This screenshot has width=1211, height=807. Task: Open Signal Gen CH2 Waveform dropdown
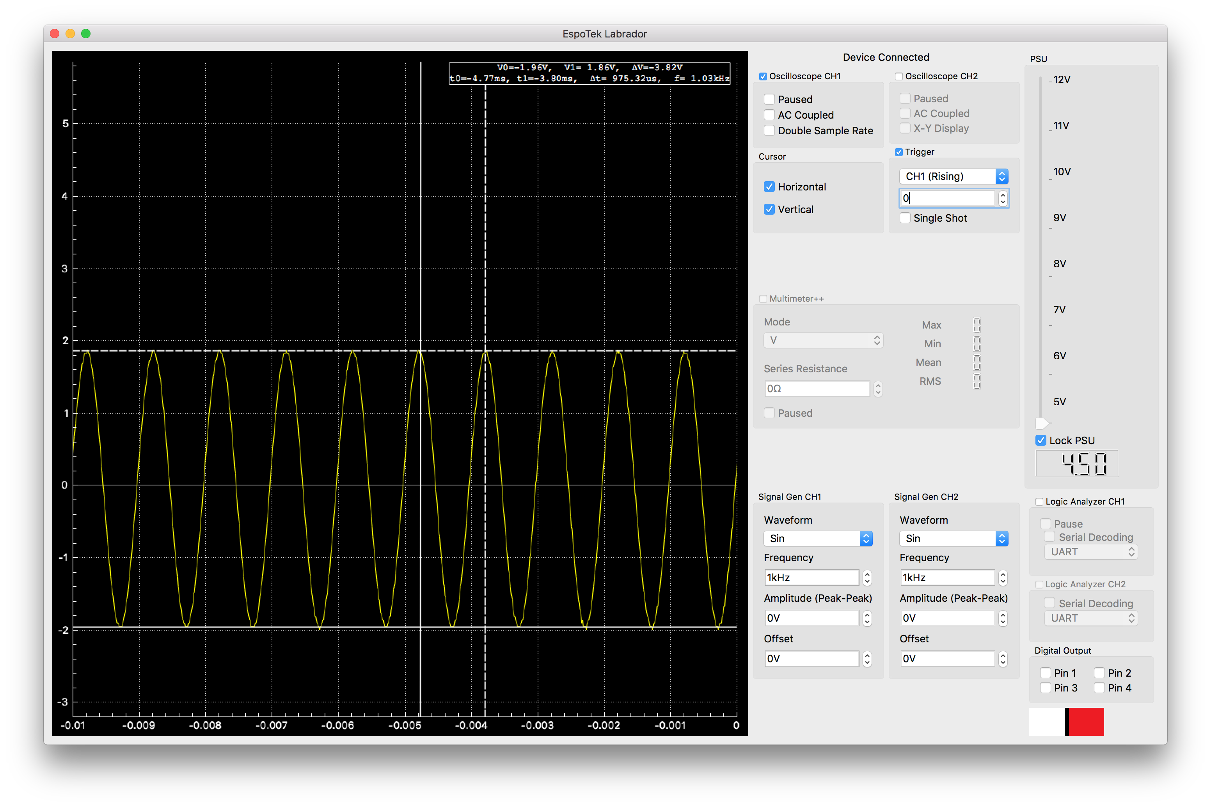point(954,539)
